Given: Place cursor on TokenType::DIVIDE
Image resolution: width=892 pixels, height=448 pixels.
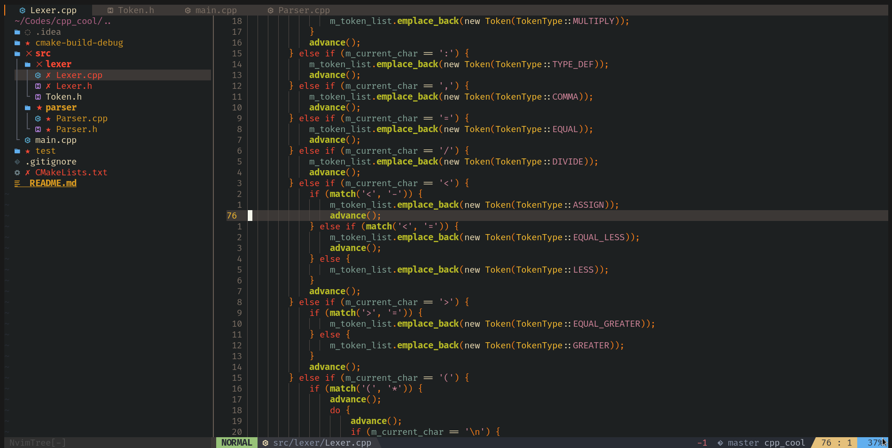Looking at the screenshot, I should pos(540,162).
